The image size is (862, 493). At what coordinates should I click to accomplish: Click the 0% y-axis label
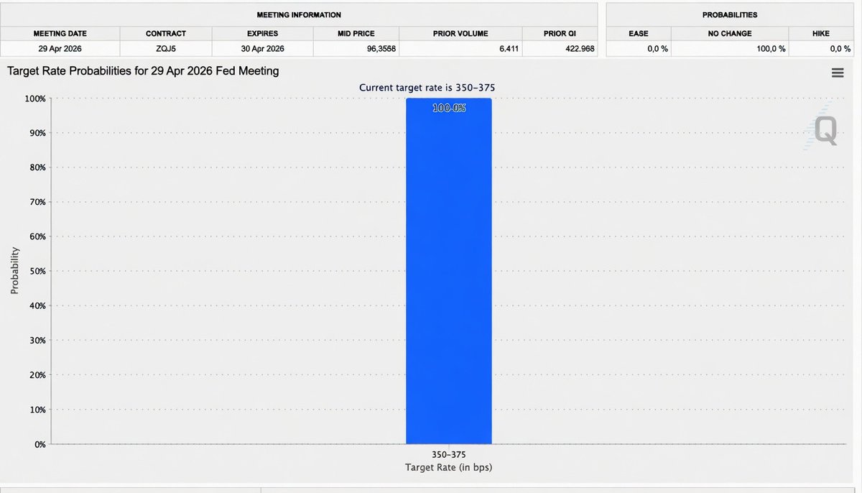pyautogui.click(x=41, y=444)
